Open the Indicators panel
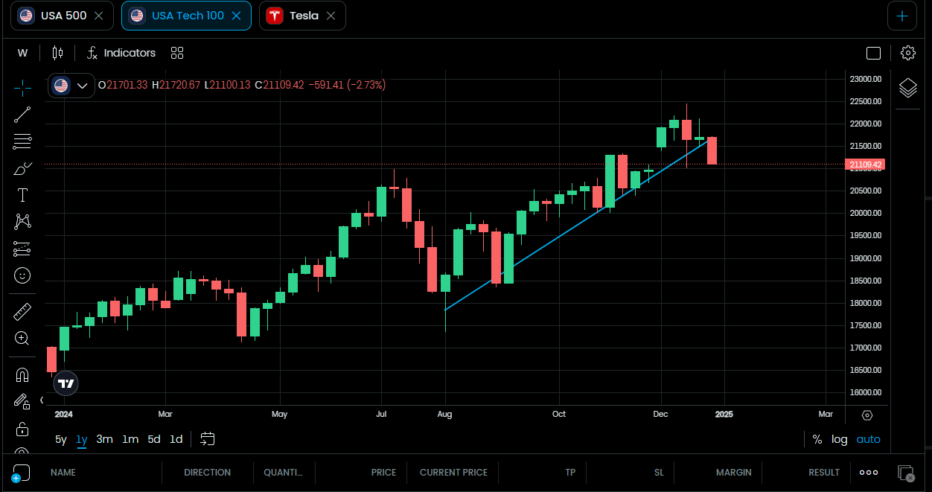Screen dimensions: 932x492 [121, 53]
